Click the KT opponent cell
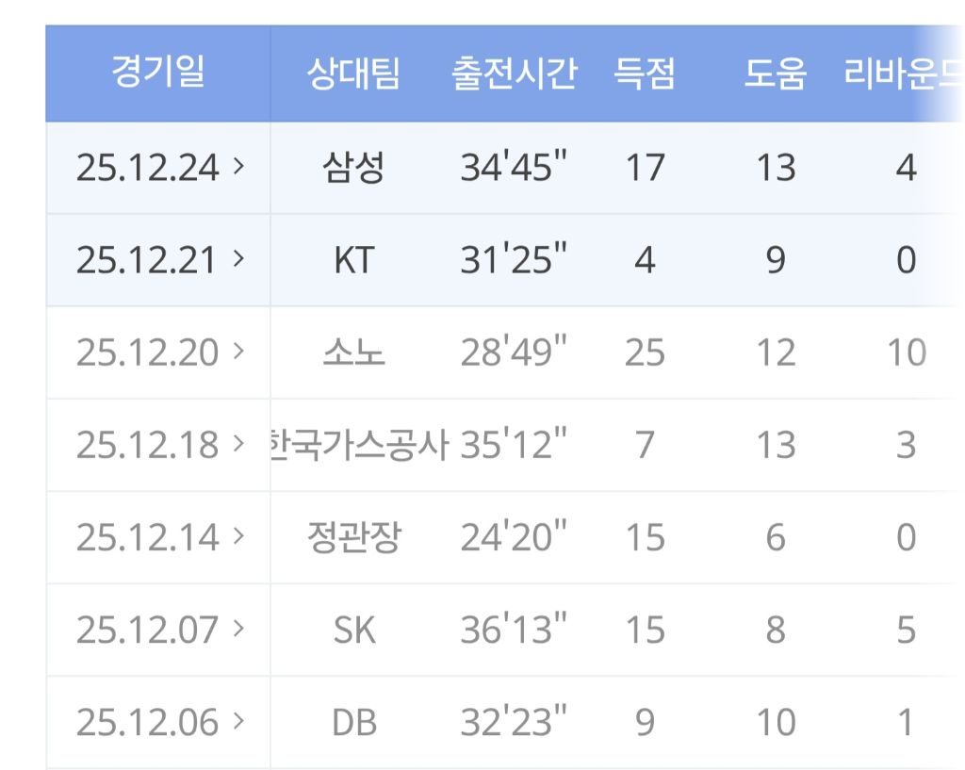This screenshot has height=770, width=965. tap(353, 260)
